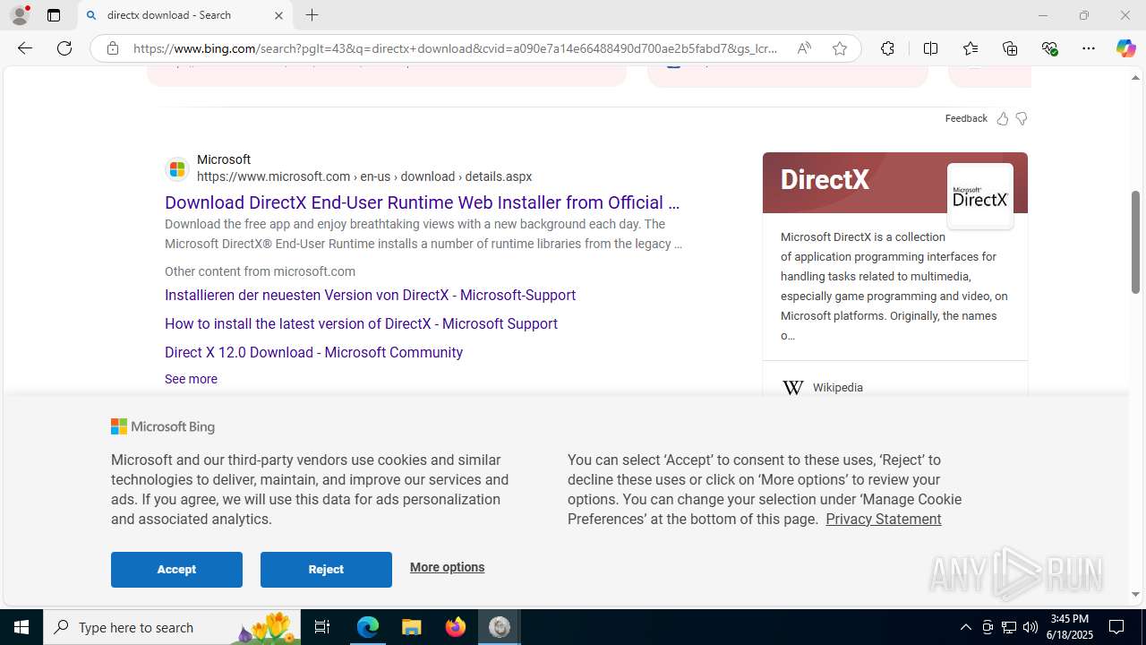Open More options for cookies
Screen dimensions: 1146x645
(x=447, y=567)
